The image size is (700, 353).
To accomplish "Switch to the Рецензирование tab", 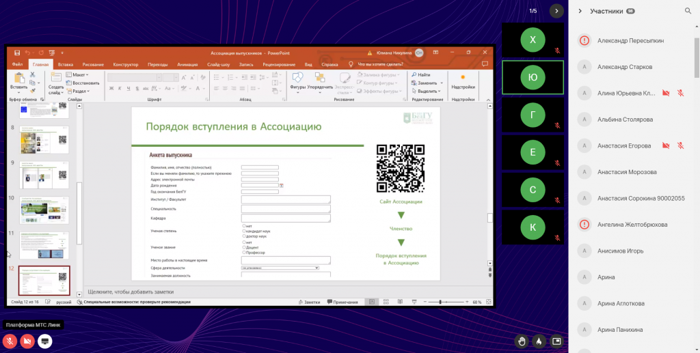I will (x=279, y=65).
